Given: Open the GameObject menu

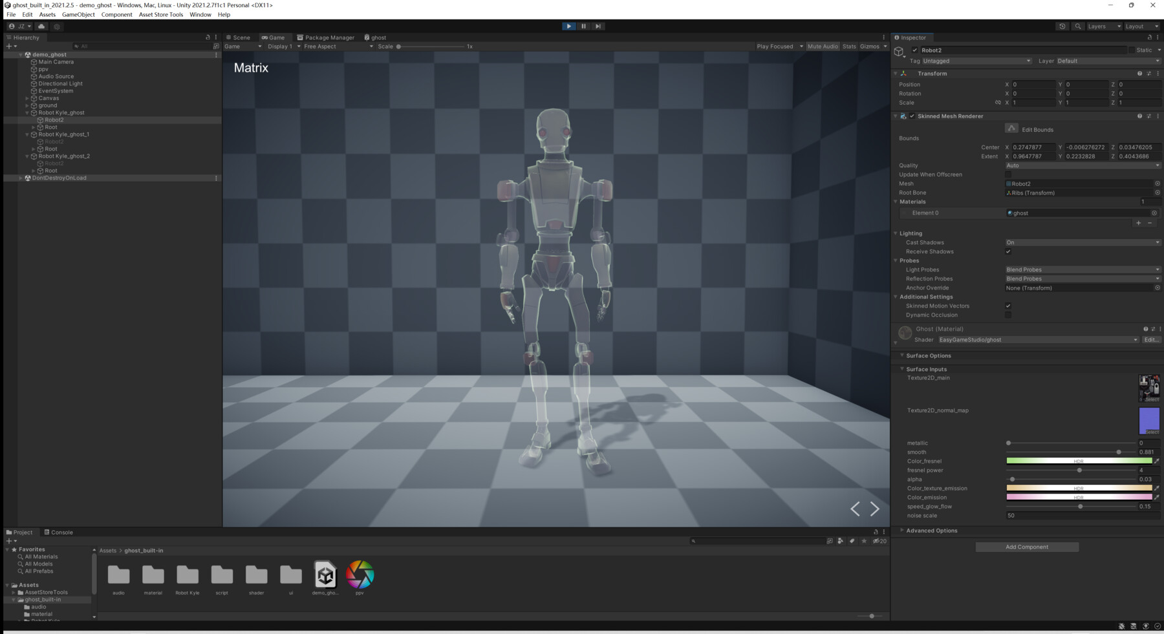Looking at the screenshot, I should tap(78, 14).
